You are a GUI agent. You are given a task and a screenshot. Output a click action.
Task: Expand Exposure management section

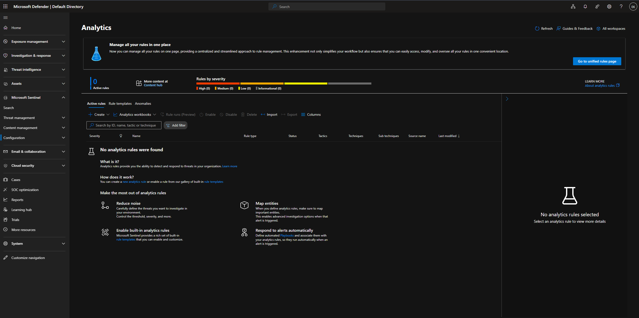(34, 41)
